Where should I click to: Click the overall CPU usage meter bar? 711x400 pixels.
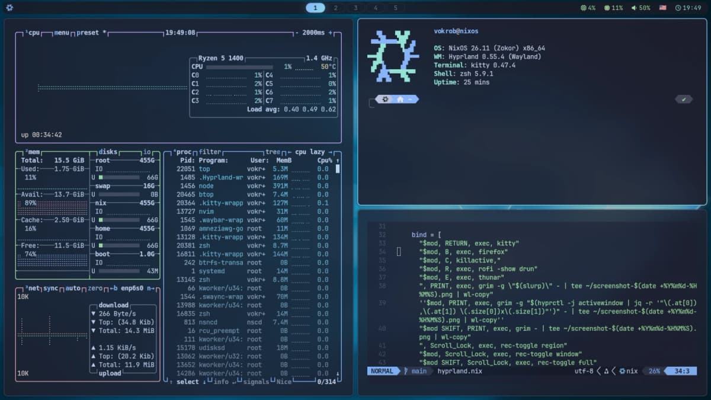click(x=239, y=67)
